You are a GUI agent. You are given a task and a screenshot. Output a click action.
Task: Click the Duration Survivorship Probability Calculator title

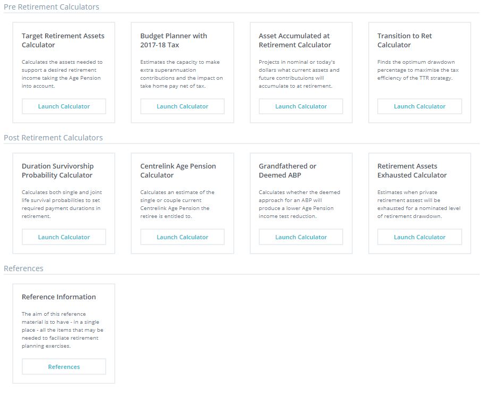point(57,171)
